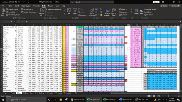Image resolution: width=182 pixels, height=102 pixels.
Task: Open the Windows Start menu
Action: tap(3, 99)
